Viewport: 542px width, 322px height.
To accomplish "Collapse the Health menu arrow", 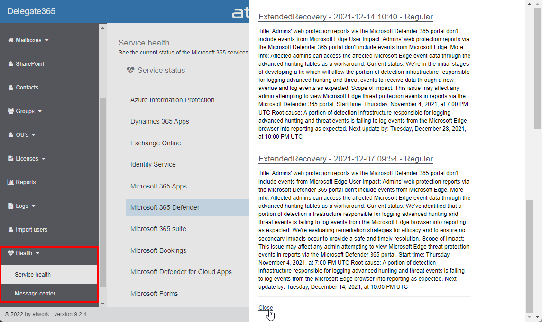I will 38,254.
